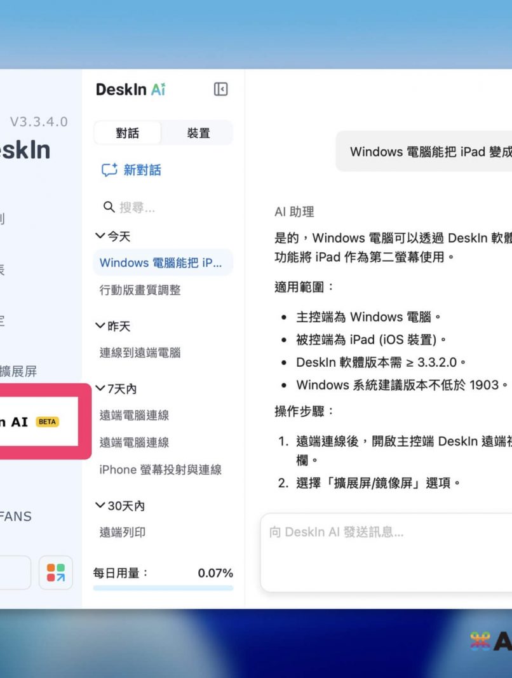This screenshot has width=512, height=678.
Task: Start a new chat via 新對話
Action: click(142, 170)
